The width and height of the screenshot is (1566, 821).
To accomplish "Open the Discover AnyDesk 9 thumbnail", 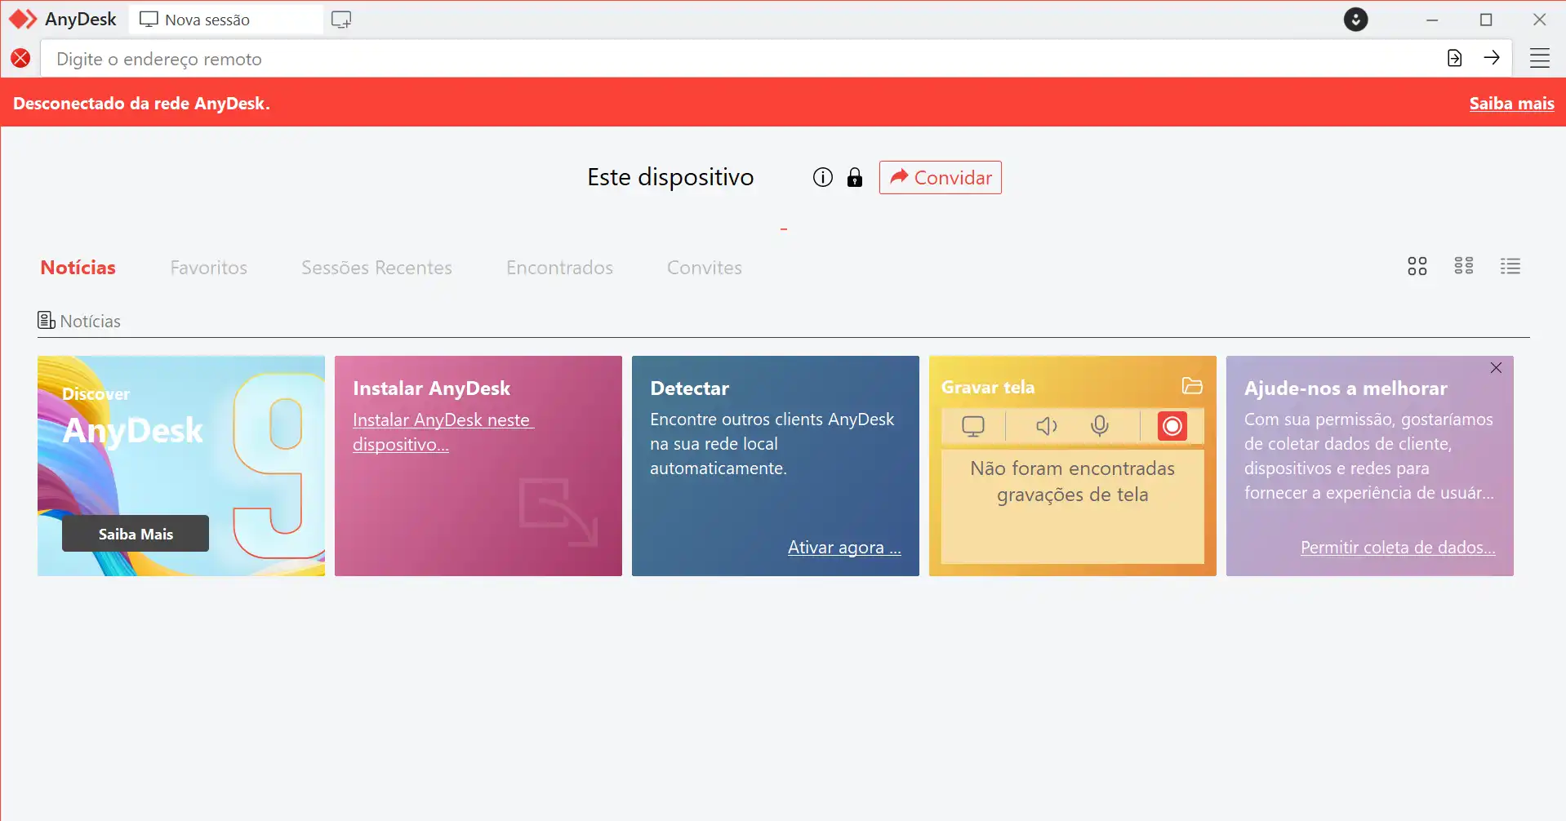I will 181,466.
